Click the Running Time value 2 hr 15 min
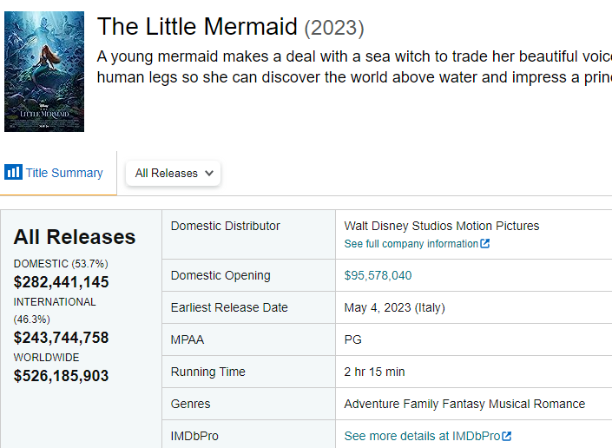The height and width of the screenshot is (448, 612). [x=374, y=372]
